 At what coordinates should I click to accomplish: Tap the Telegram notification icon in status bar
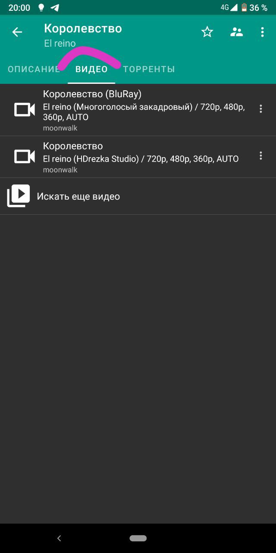tap(55, 8)
